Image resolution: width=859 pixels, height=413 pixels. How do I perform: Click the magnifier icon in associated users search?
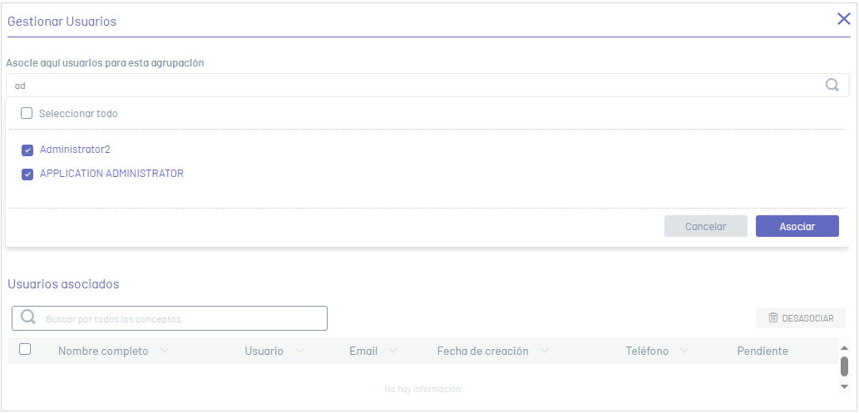28,317
